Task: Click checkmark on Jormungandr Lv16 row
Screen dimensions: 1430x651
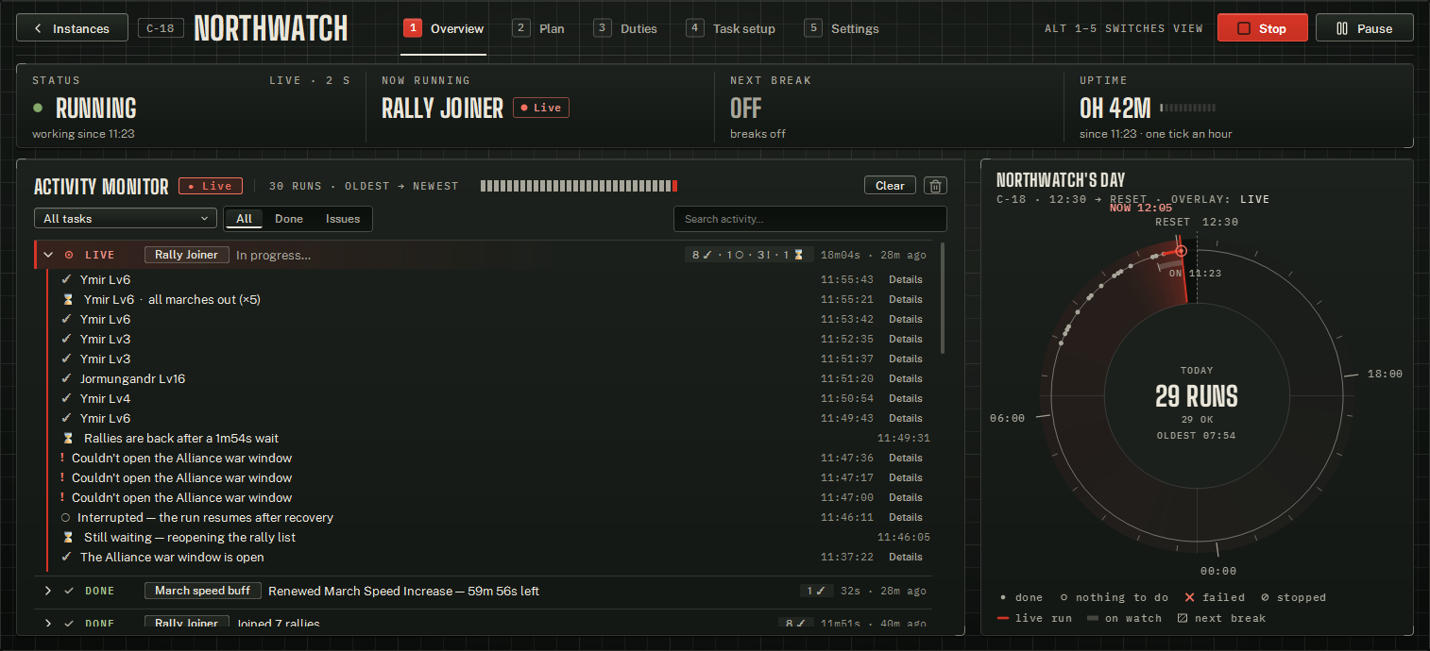Action: (x=66, y=378)
